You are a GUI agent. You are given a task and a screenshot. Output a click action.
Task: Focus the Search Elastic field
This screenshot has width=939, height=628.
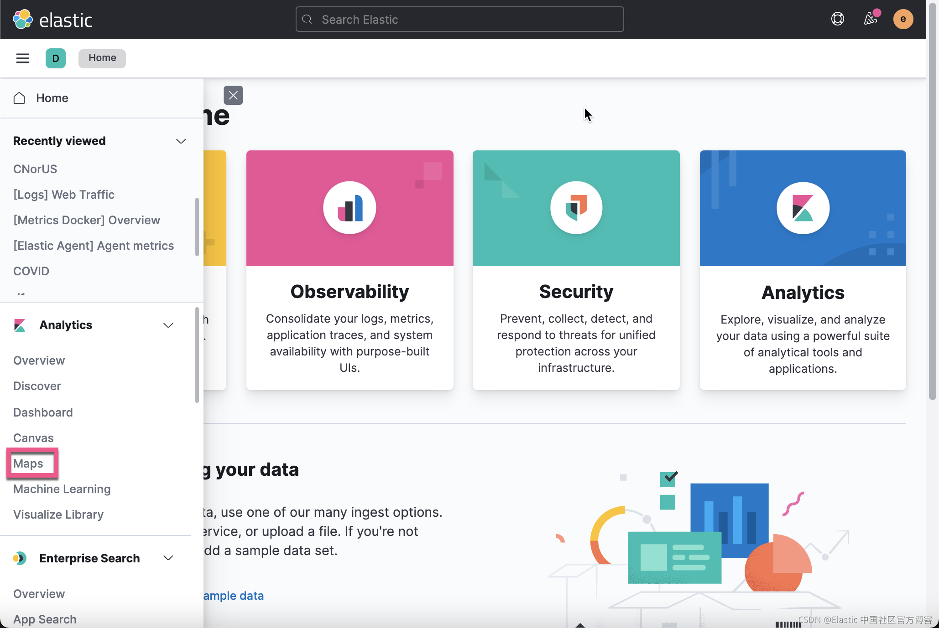(459, 20)
